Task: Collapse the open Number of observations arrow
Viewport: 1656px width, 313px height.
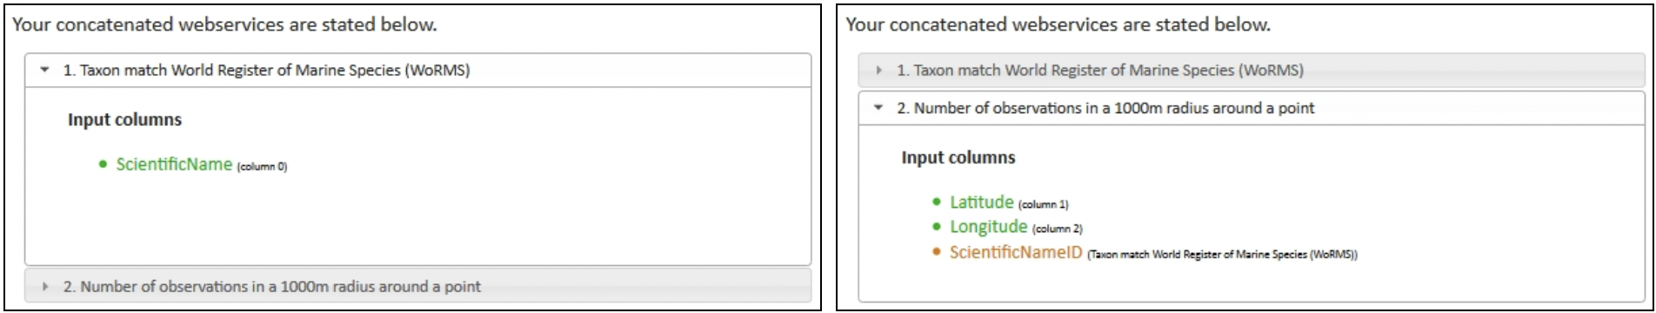Action: point(878,108)
